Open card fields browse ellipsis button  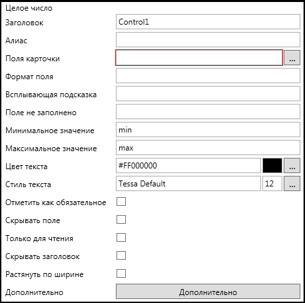292,58
